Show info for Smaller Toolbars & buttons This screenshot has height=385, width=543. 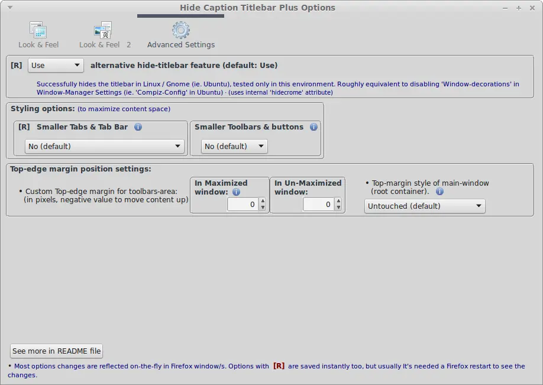[313, 127]
